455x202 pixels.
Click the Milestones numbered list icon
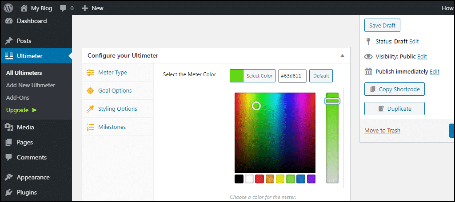pyautogui.click(x=90, y=127)
